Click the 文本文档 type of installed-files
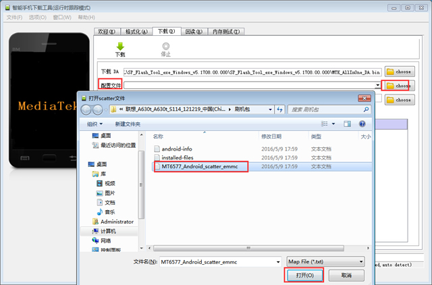 pos(321,157)
